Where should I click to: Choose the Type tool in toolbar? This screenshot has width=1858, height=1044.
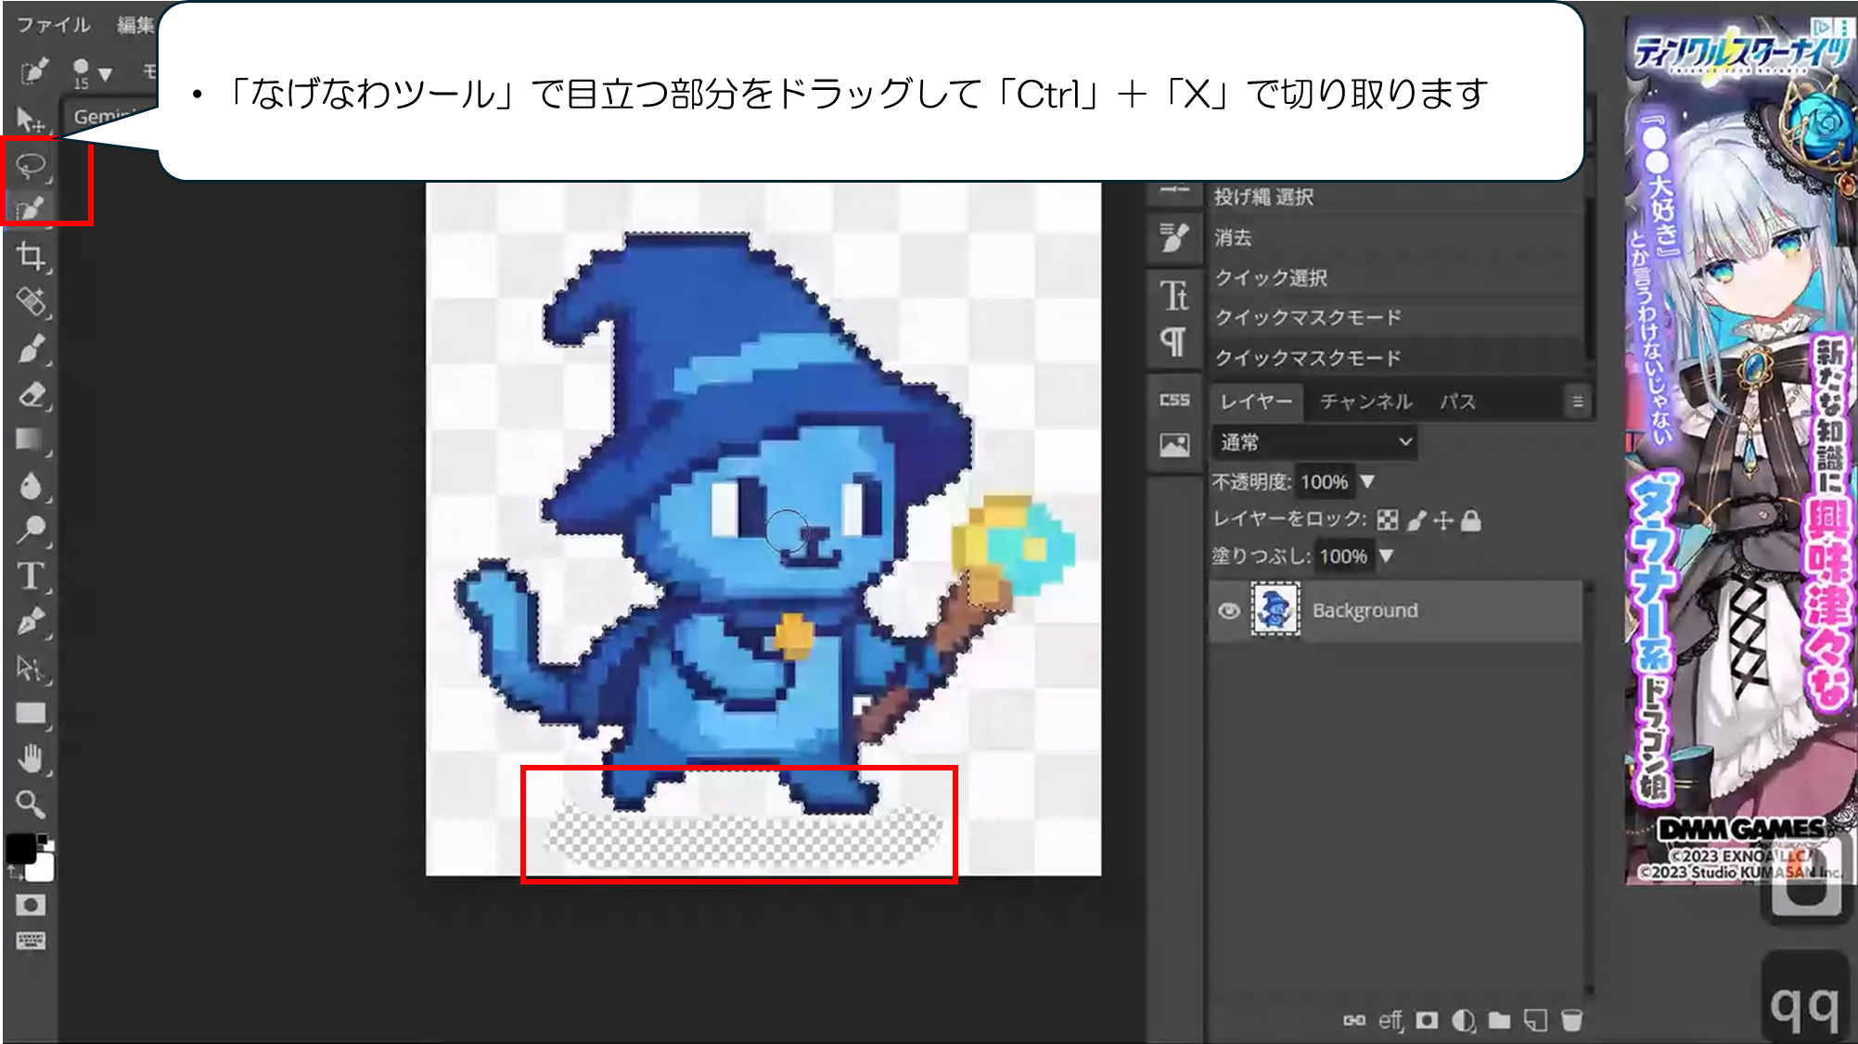(x=31, y=577)
